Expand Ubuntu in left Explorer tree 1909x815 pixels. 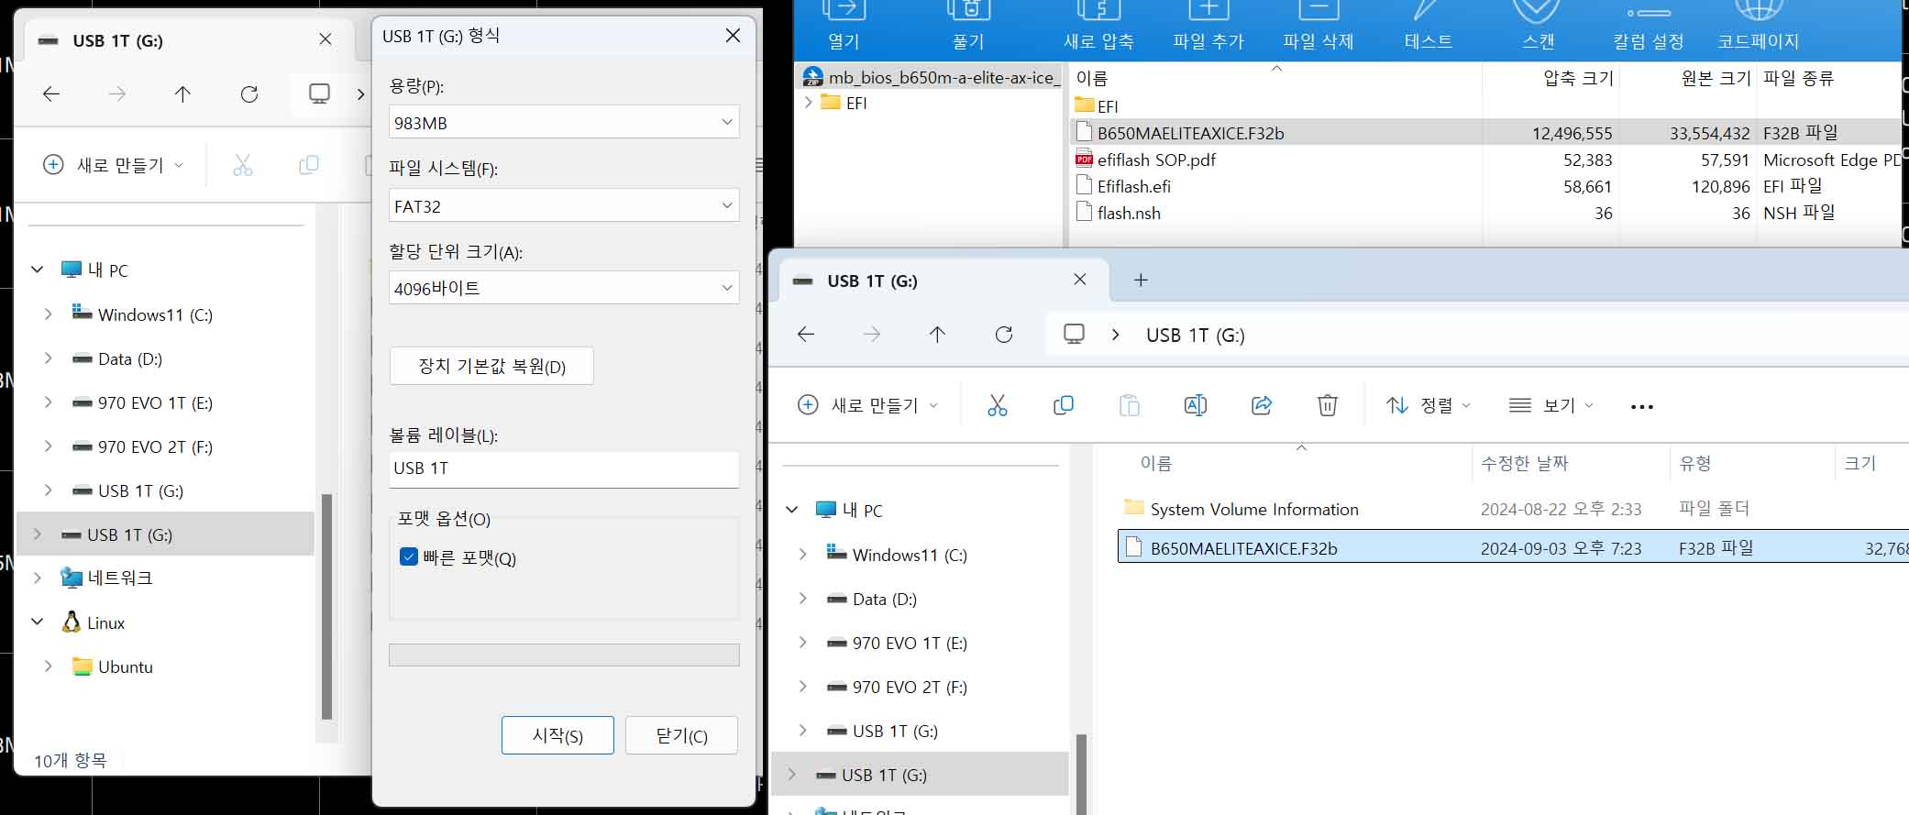click(48, 666)
